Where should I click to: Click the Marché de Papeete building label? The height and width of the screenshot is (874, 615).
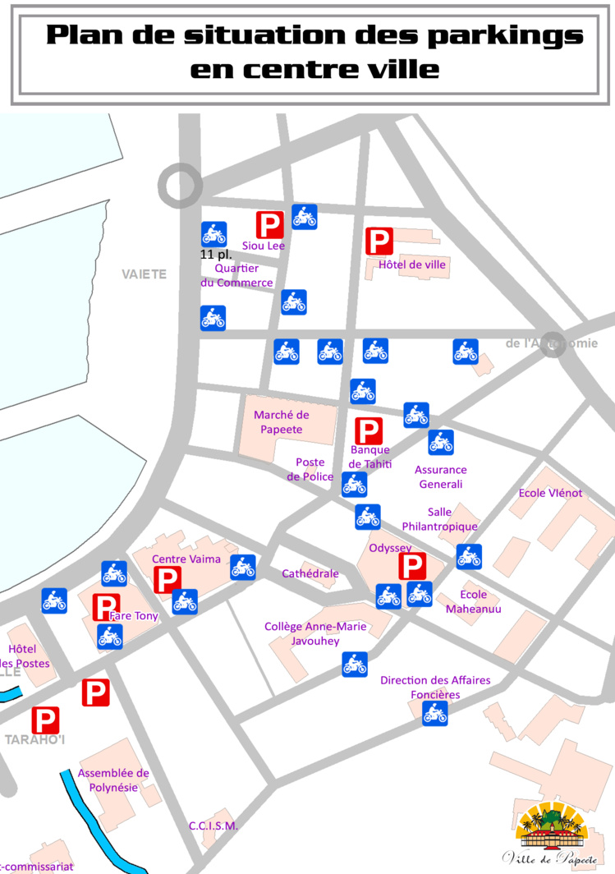tap(281, 422)
